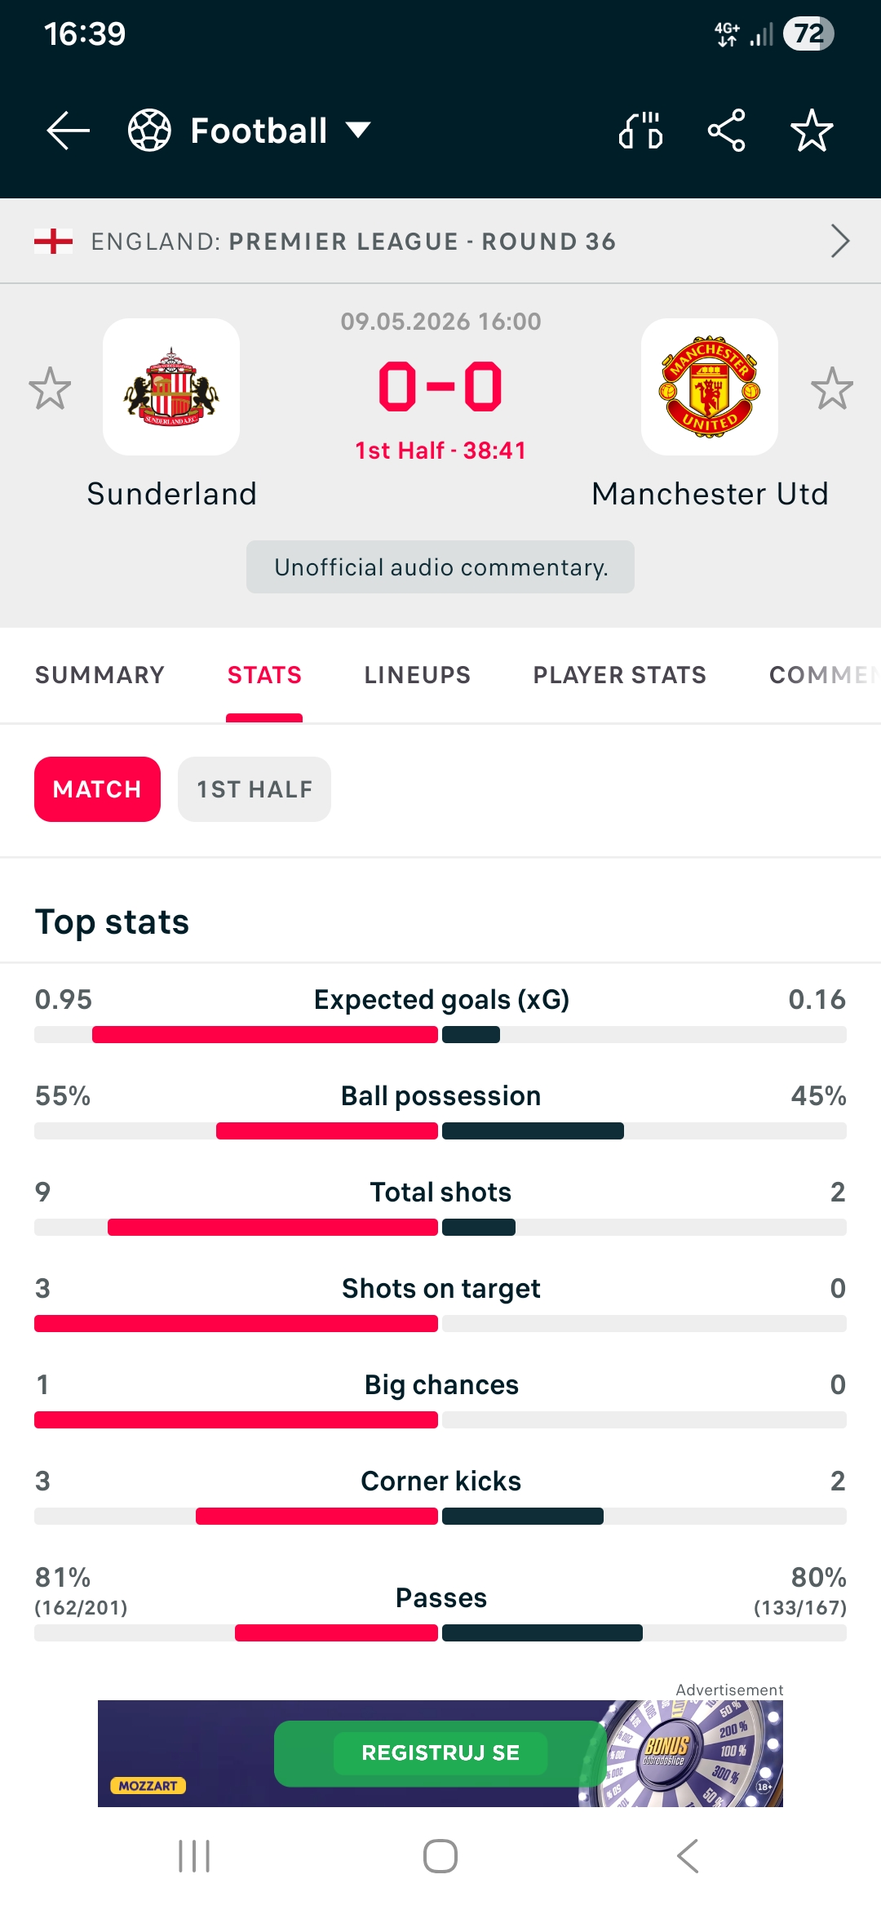Select the 1st Half stats filter

pos(255,789)
